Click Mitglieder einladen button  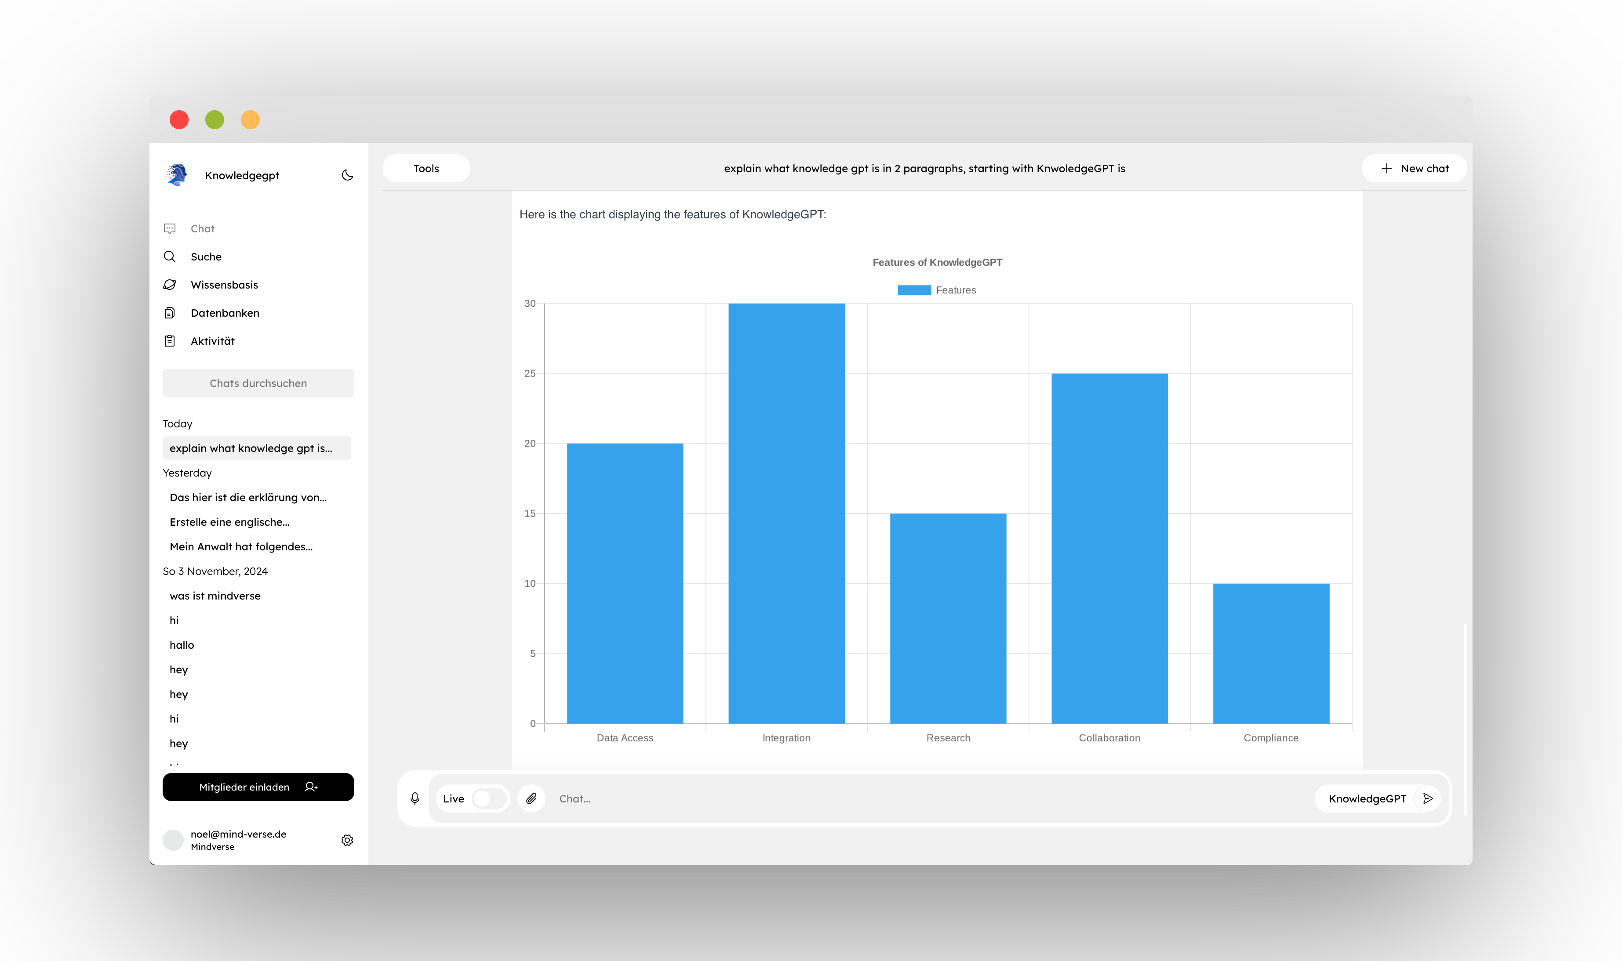click(258, 787)
